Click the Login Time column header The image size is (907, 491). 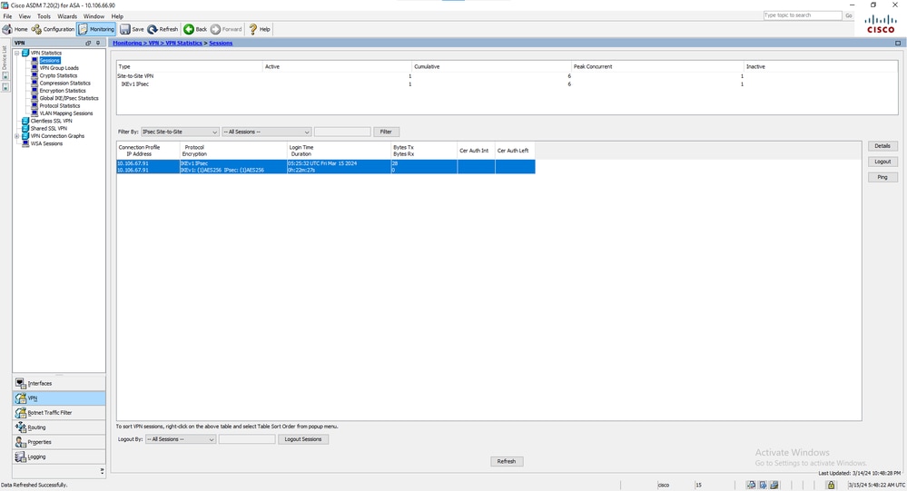[339, 151]
